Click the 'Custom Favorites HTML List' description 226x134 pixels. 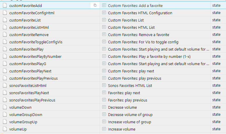(131, 27)
